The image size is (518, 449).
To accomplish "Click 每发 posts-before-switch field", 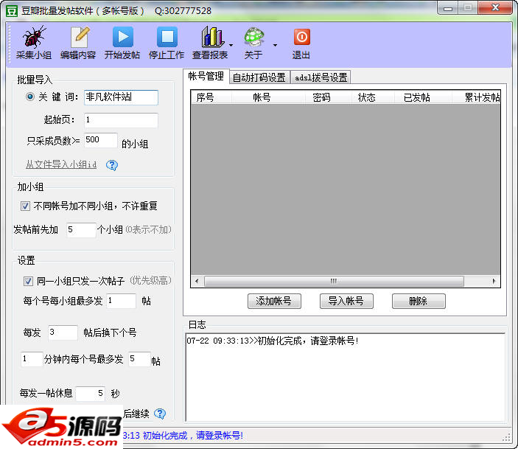I will pos(63,333).
